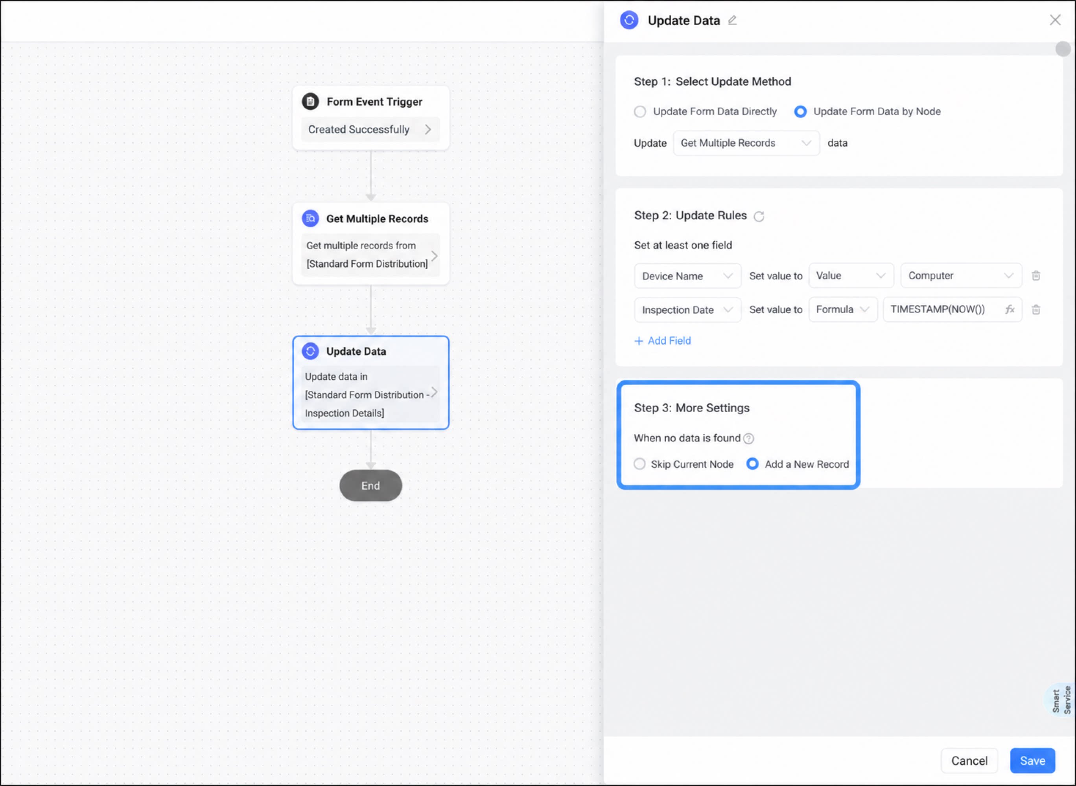Click the Form Event Trigger node icon
The height and width of the screenshot is (786, 1076).
coord(310,101)
